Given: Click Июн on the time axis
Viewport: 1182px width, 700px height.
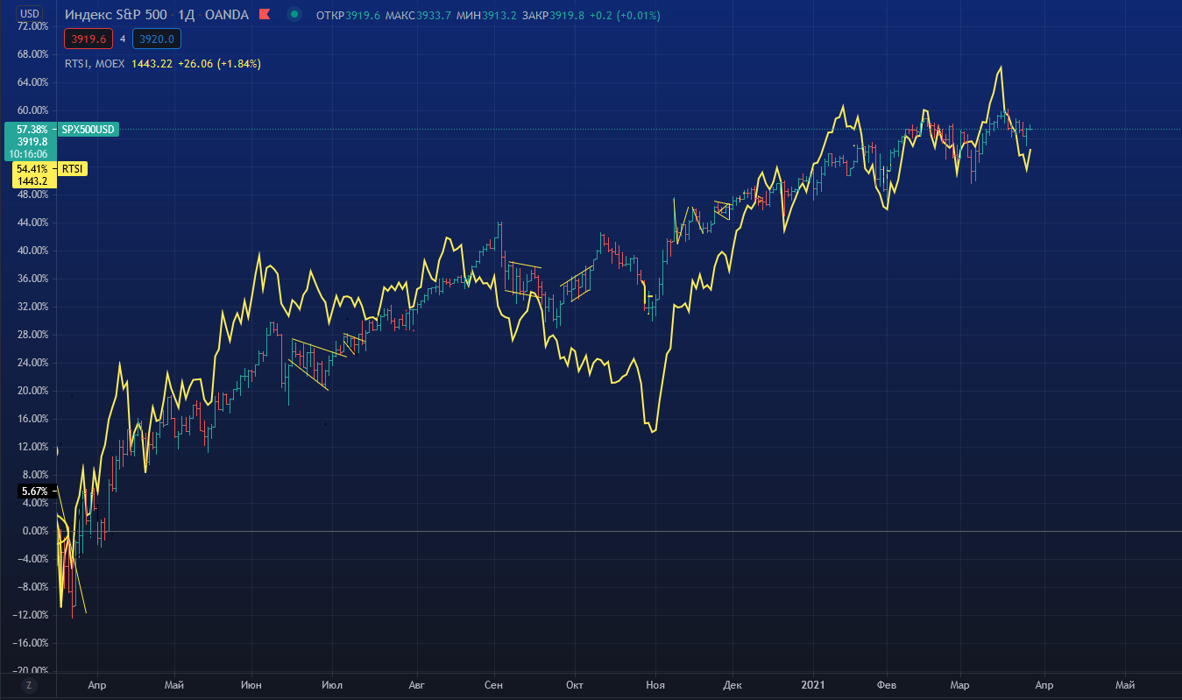Looking at the screenshot, I should click(x=251, y=684).
